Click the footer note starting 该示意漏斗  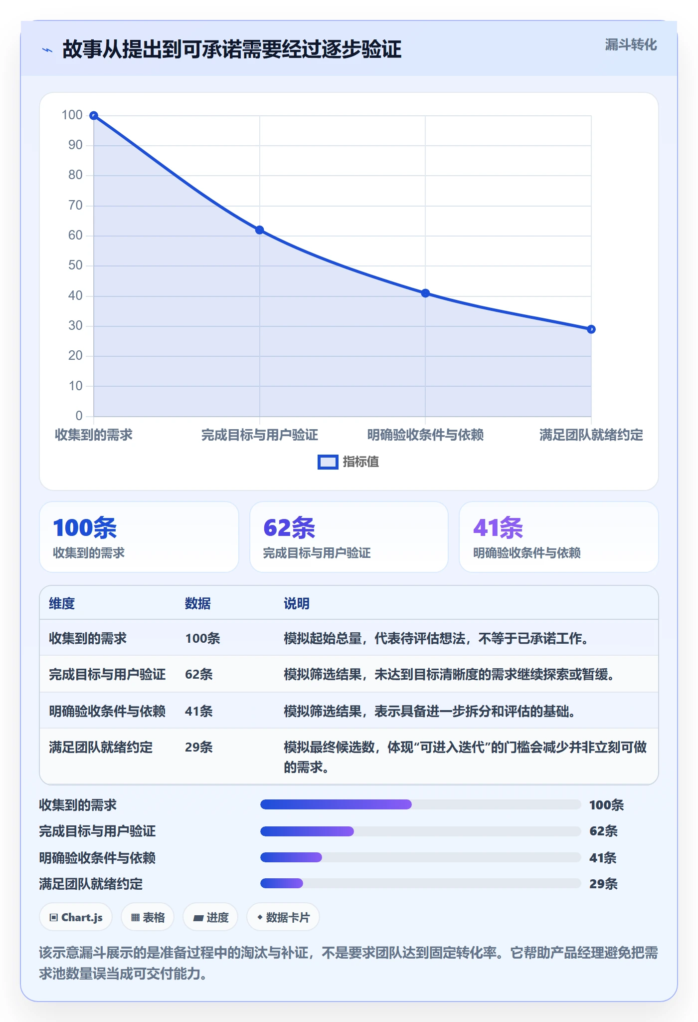click(x=349, y=963)
